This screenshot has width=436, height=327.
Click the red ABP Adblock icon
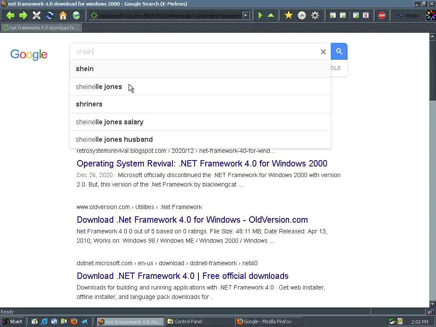coord(382,15)
